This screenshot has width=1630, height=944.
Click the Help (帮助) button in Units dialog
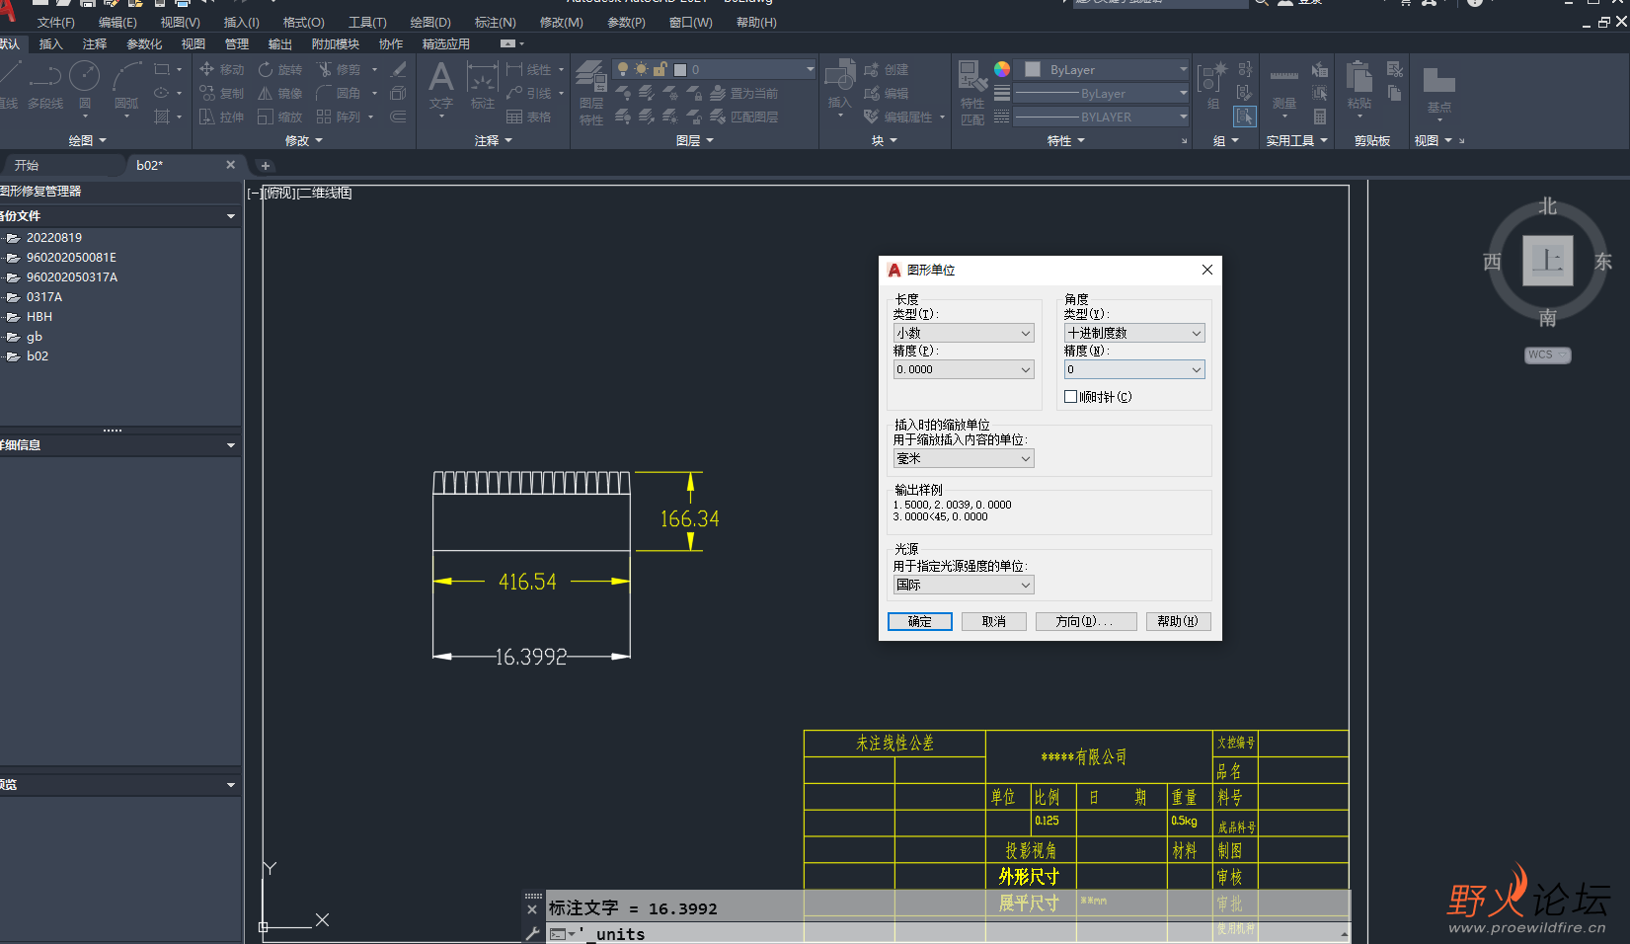(x=1178, y=621)
